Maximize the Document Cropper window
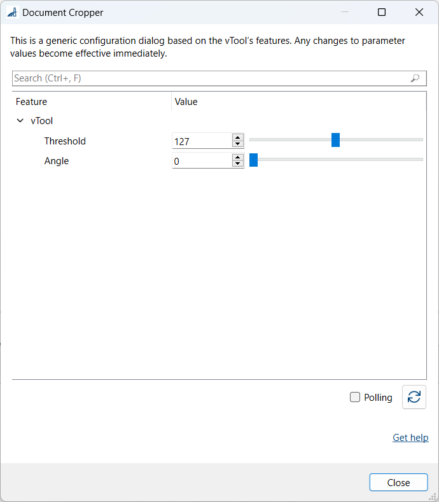 tap(381, 12)
